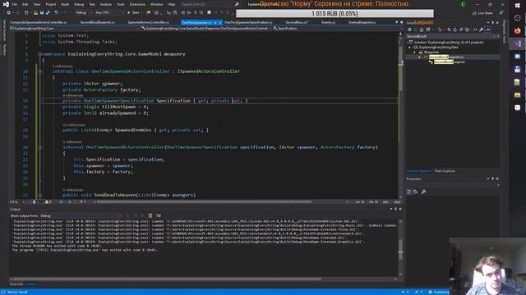The height and width of the screenshot is (295, 526).
Task: Switch to EnemyBlueprint.cs tab
Action: coord(362,22)
